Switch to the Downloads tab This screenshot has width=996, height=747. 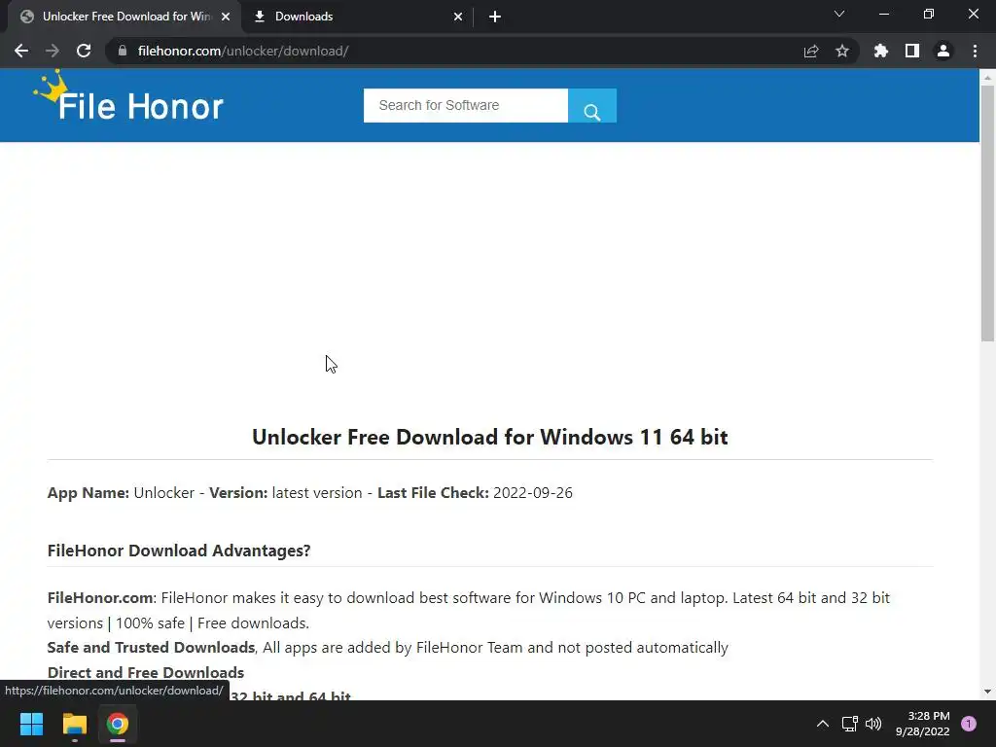coord(357,17)
